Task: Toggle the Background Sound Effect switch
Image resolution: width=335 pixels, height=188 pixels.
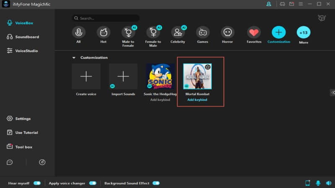Action: pos(156,183)
